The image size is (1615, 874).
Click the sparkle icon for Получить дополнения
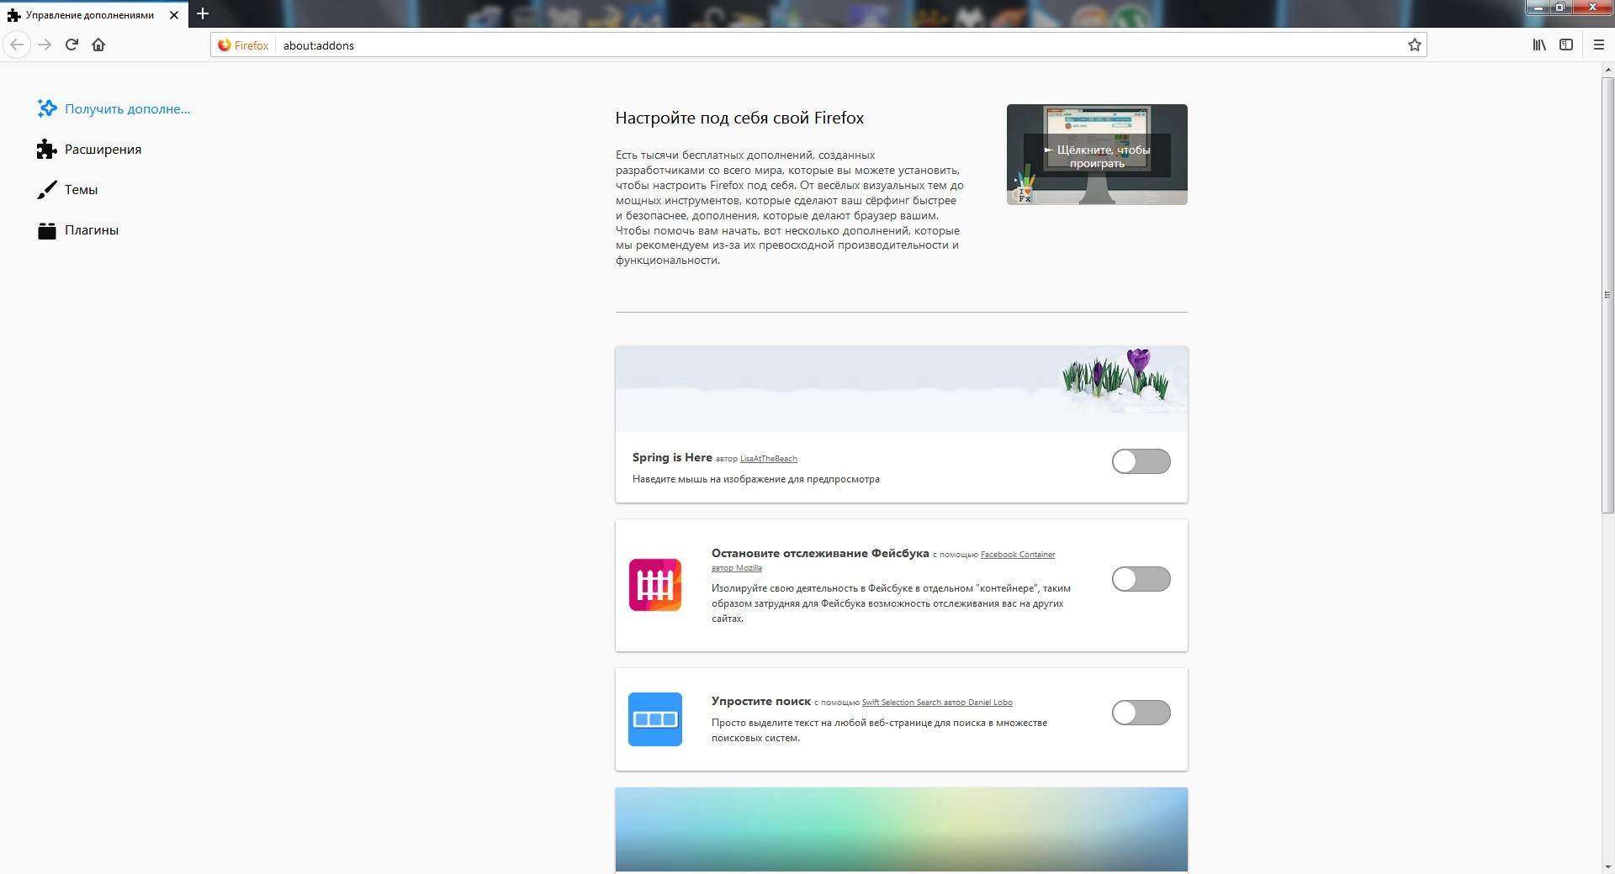coord(46,108)
